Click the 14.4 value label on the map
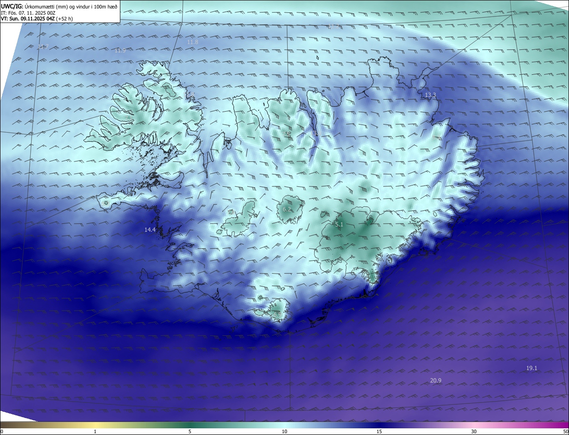569x435 pixels. click(150, 230)
